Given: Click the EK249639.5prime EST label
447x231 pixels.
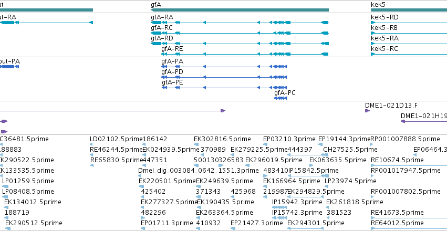Looking at the screenshot, I should click(x=224, y=181).
